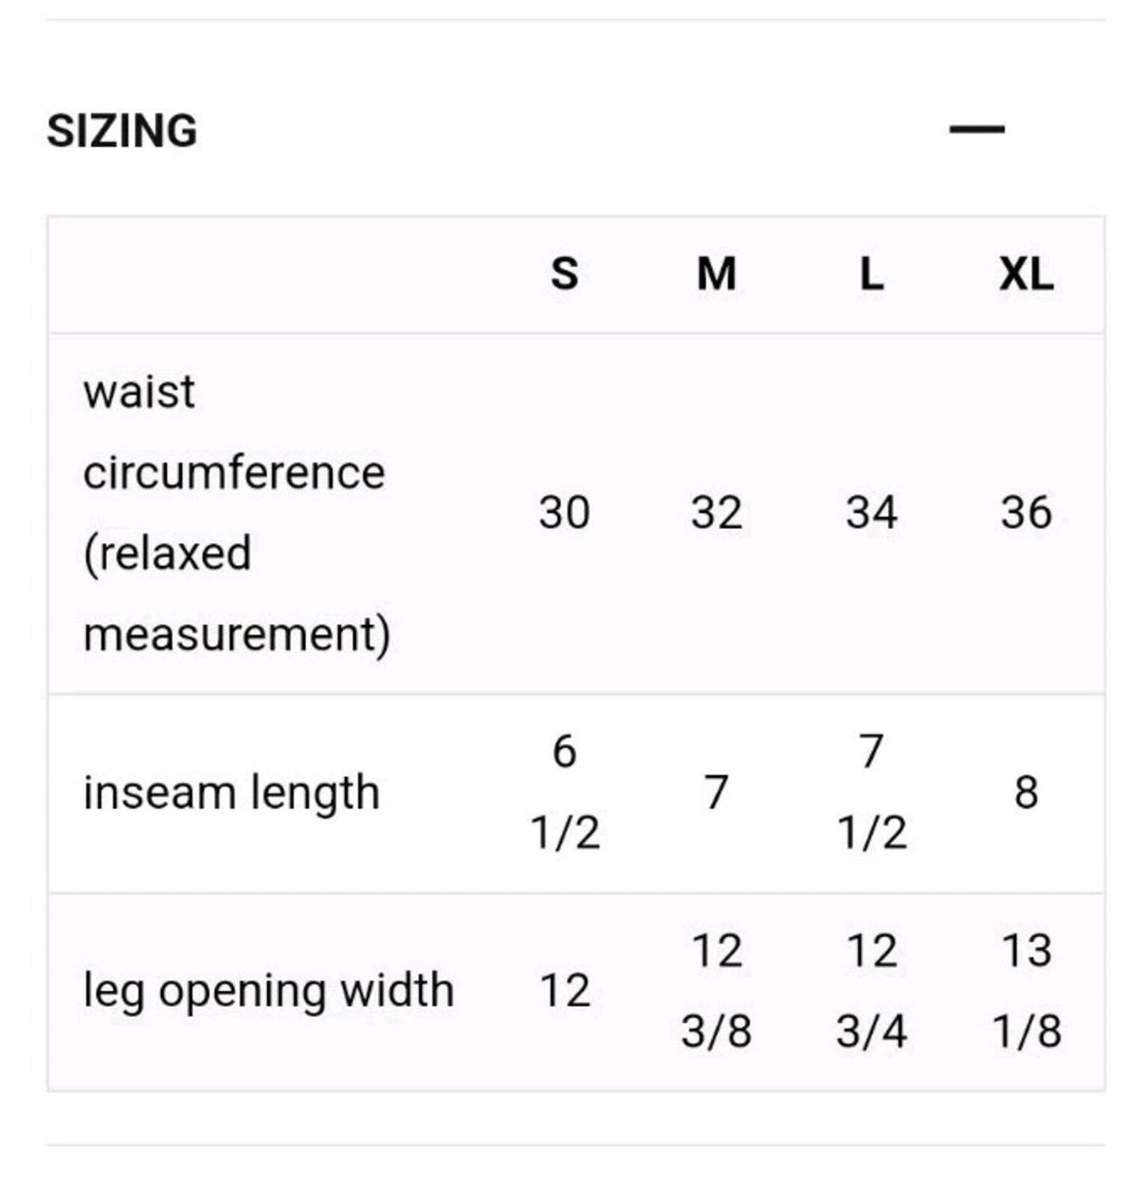Click the leg opening width row label
The height and width of the screenshot is (1197, 1145).
point(269,990)
